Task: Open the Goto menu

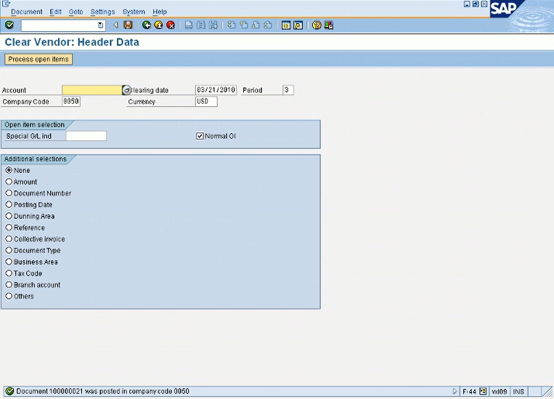Action: (76, 12)
